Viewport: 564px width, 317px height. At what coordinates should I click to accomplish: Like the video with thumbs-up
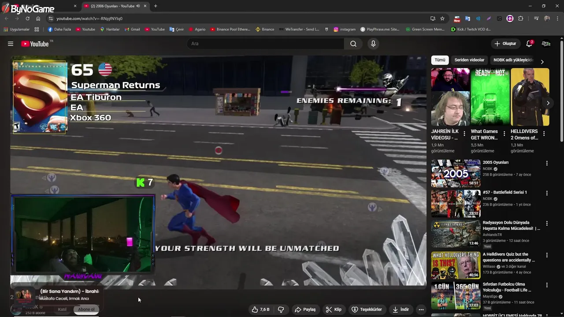(260, 310)
